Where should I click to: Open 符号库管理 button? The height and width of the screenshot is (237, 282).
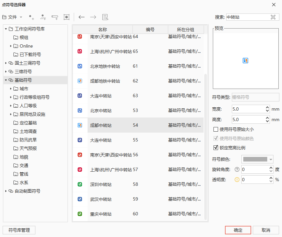[x=19, y=230]
